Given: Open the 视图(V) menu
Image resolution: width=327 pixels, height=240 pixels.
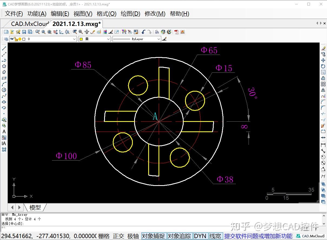Looking at the screenshot, I should (x=83, y=14).
